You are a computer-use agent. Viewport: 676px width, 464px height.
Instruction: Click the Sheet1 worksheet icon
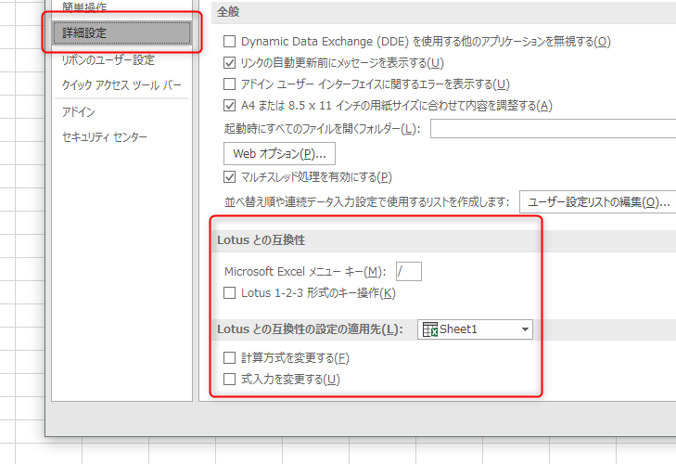pos(430,329)
